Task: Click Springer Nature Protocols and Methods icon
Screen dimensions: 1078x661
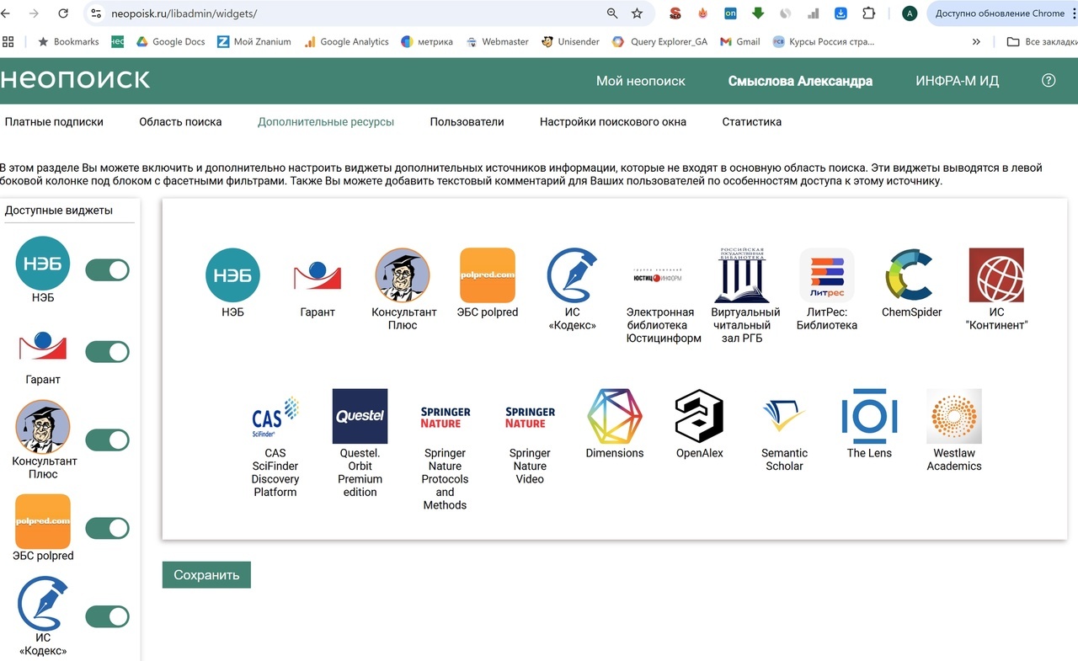Action: tap(445, 417)
